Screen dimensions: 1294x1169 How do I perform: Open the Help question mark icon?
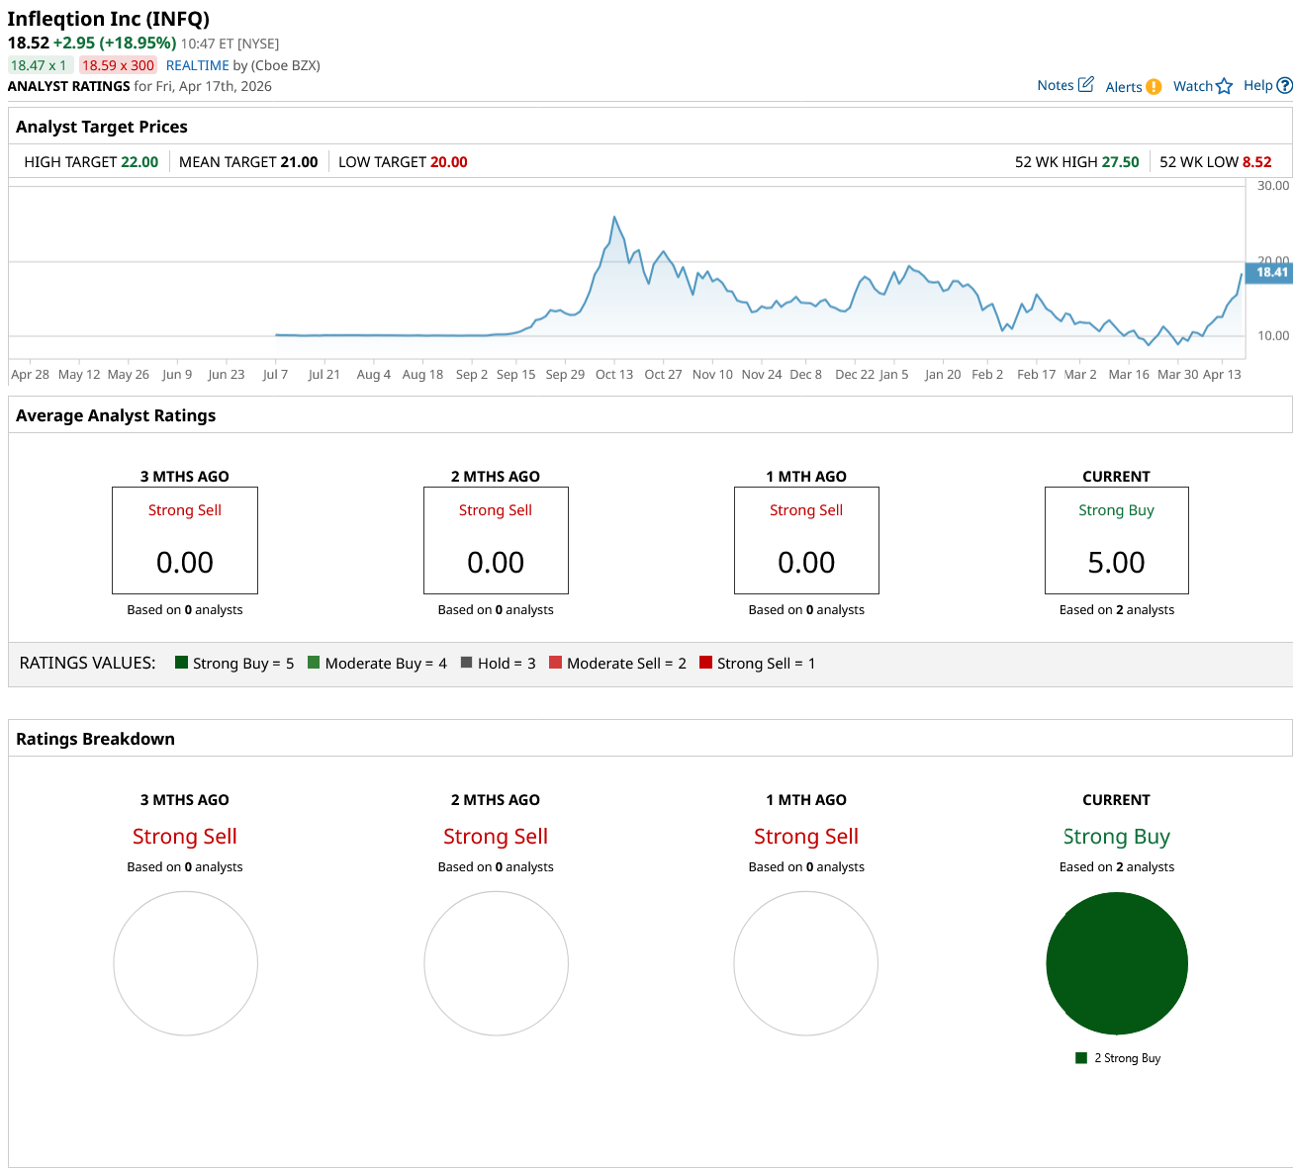pos(1284,86)
